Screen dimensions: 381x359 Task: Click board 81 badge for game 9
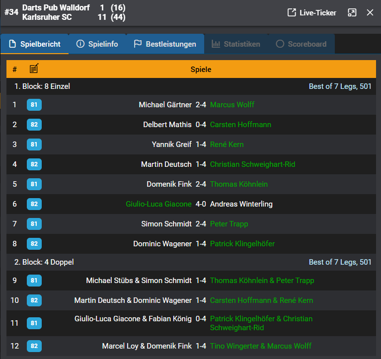34,281
